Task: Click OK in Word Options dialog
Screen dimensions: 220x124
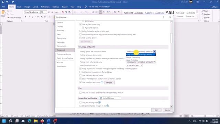Action: [156, 110]
